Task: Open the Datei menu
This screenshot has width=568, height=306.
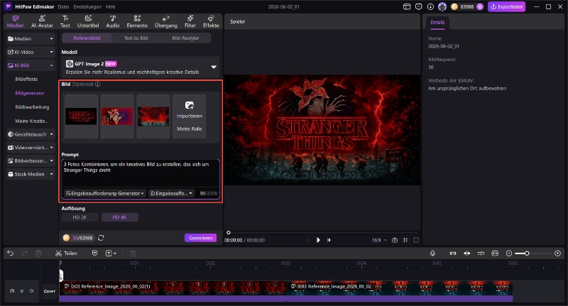Action: 63,6
